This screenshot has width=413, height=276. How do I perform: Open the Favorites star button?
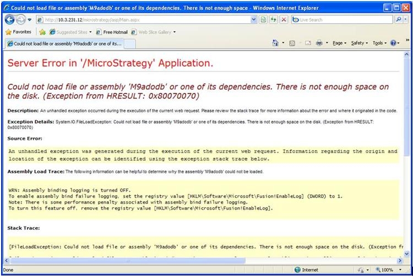click(x=18, y=32)
